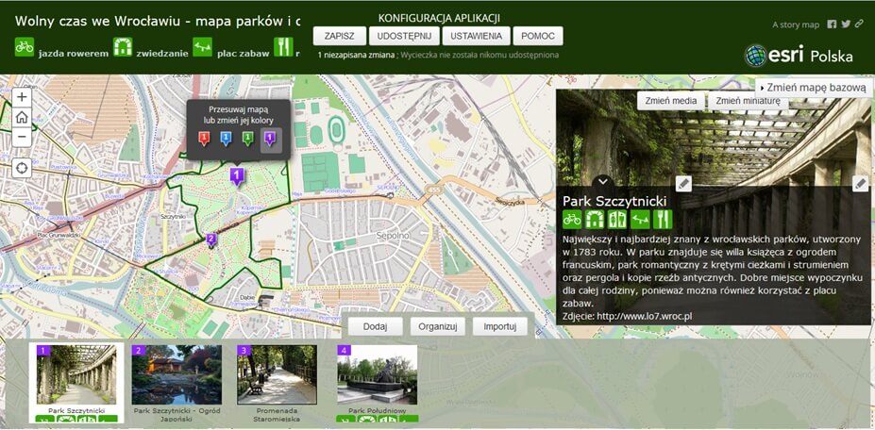Viewport: 875px width, 430px height.
Task: Collapse the description panel with chevron
Action: click(x=602, y=181)
